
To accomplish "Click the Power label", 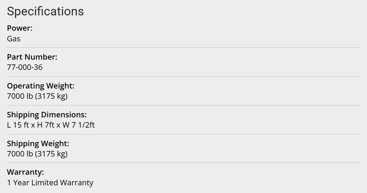I will pos(20,28).
